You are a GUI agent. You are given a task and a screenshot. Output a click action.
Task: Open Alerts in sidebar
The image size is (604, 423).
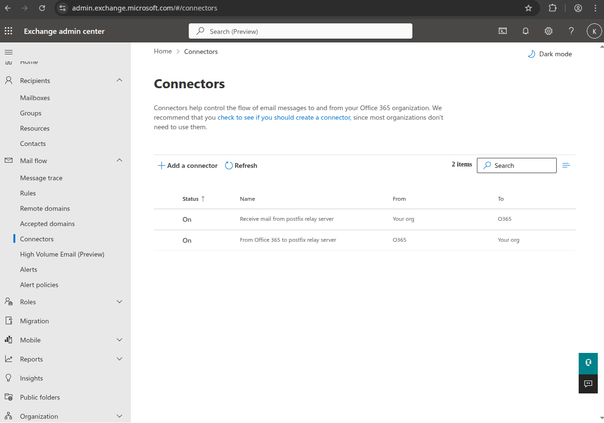tap(29, 269)
